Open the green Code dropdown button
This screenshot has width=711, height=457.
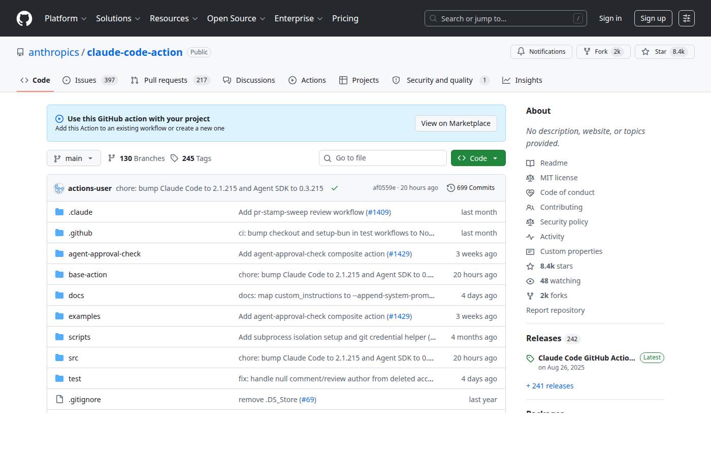click(478, 158)
